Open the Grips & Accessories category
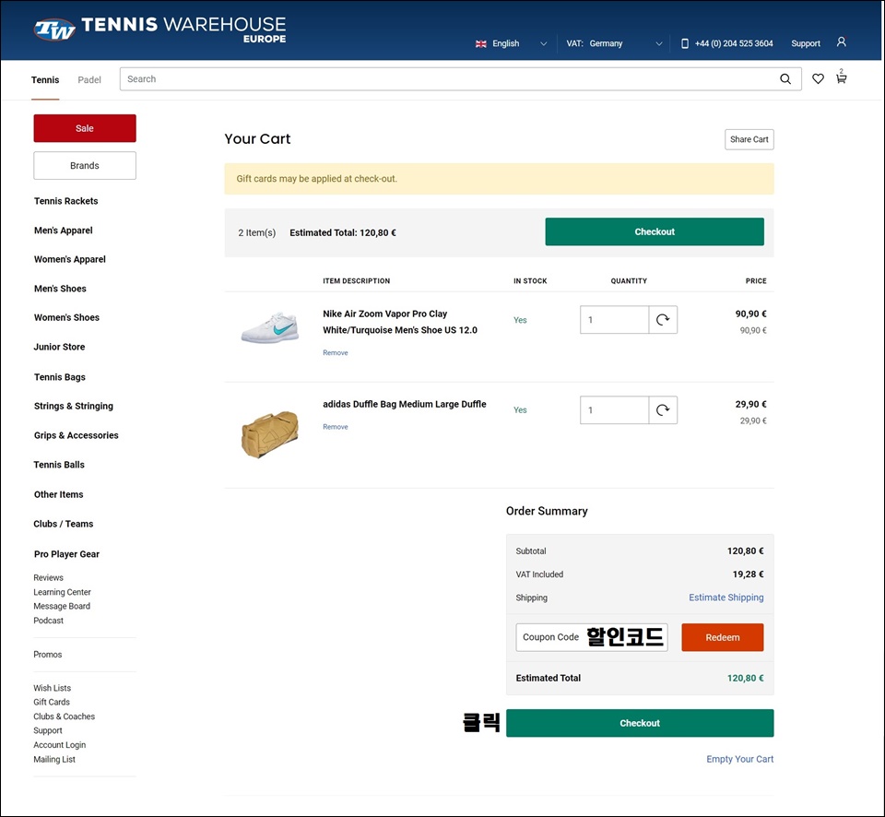This screenshot has height=817, width=885. coord(77,435)
